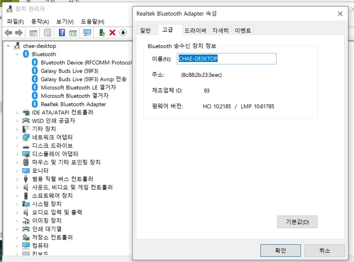The image size is (354, 262).
Task: Select Microsoft Bluetooth 열거자 entry
Action: click(x=75, y=96)
